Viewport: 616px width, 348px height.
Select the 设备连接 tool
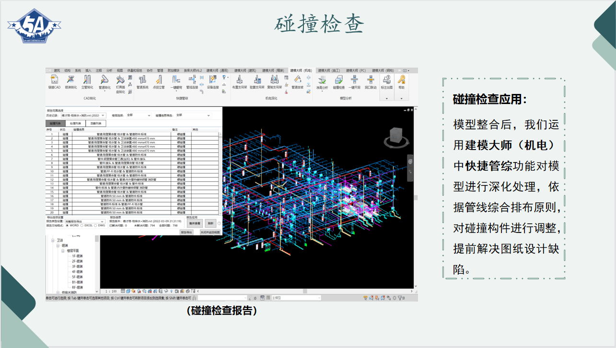click(213, 81)
